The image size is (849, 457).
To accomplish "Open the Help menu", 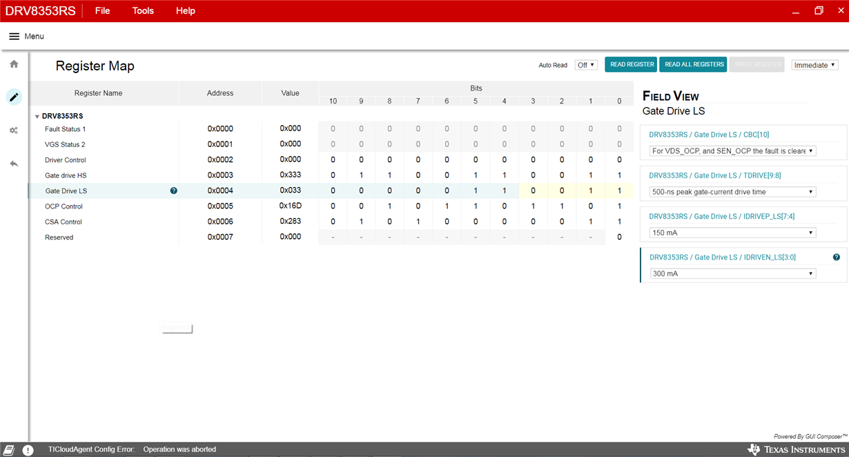I will click(185, 10).
